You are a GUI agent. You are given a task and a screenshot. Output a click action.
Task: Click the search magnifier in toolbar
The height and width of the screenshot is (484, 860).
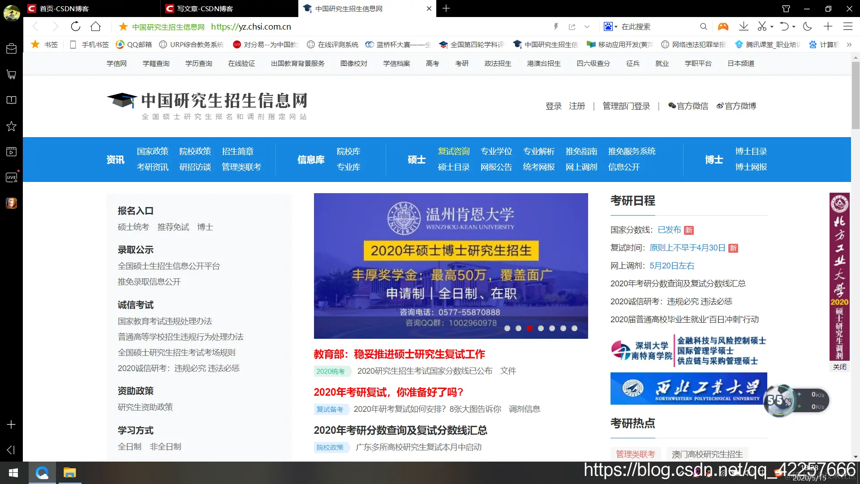coord(703,26)
